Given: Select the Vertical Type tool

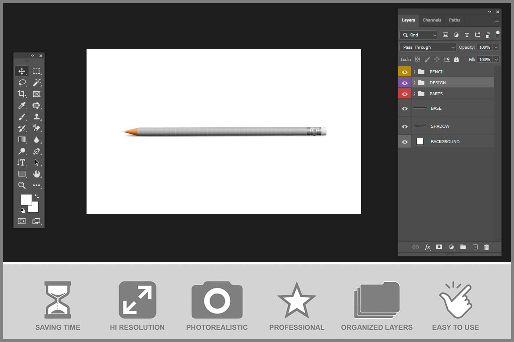Looking at the screenshot, I should (x=22, y=162).
